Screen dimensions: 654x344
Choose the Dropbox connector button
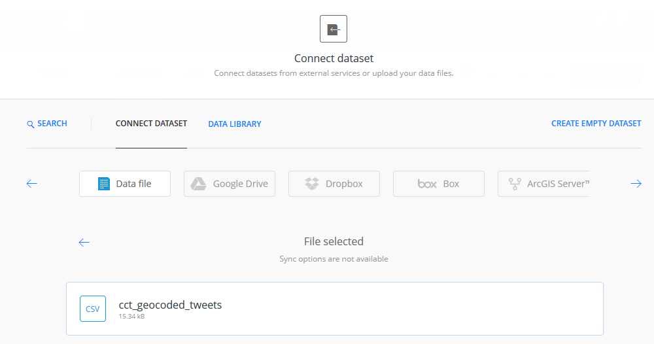[x=334, y=184]
